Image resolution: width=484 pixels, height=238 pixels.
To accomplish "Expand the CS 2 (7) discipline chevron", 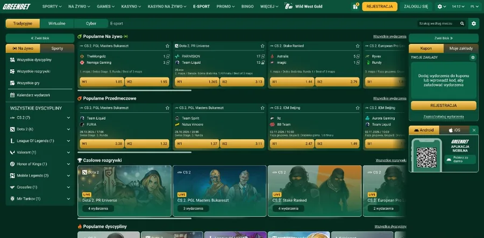I will pyautogui.click(x=68, y=118).
